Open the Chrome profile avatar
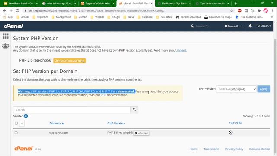The image size is (277, 156). 265,10
